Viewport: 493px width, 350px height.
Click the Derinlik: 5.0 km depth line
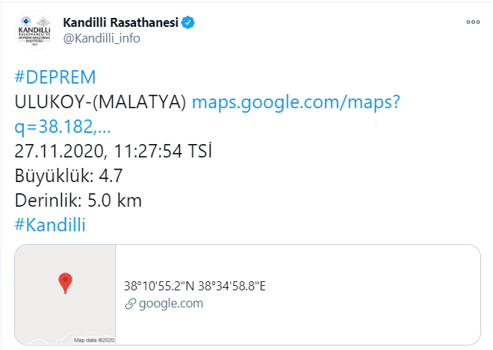coord(78,201)
